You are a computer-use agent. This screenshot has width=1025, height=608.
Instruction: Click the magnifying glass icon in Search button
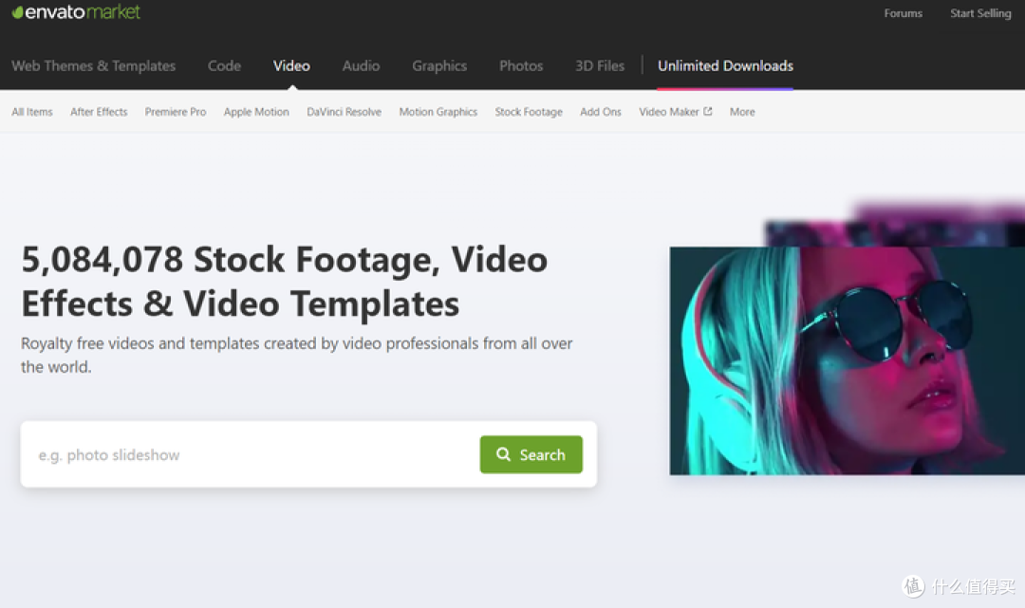click(x=503, y=454)
